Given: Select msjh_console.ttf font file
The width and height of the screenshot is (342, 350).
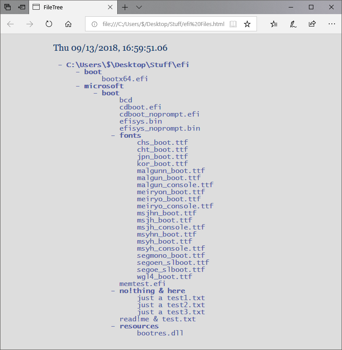Looking at the screenshot, I should pyautogui.click(x=171, y=227).
